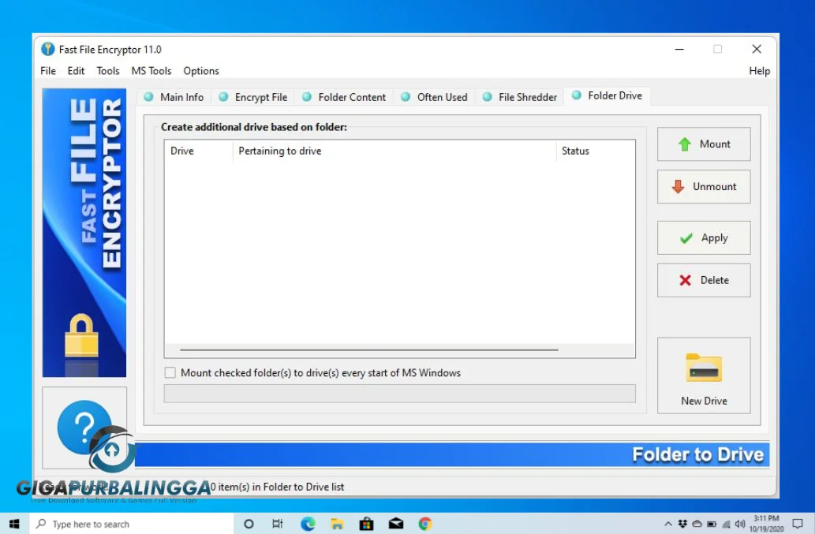Image resolution: width=815 pixels, height=534 pixels.
Task: Click the New Drive yellow folder icon
Action: [703, 367]
